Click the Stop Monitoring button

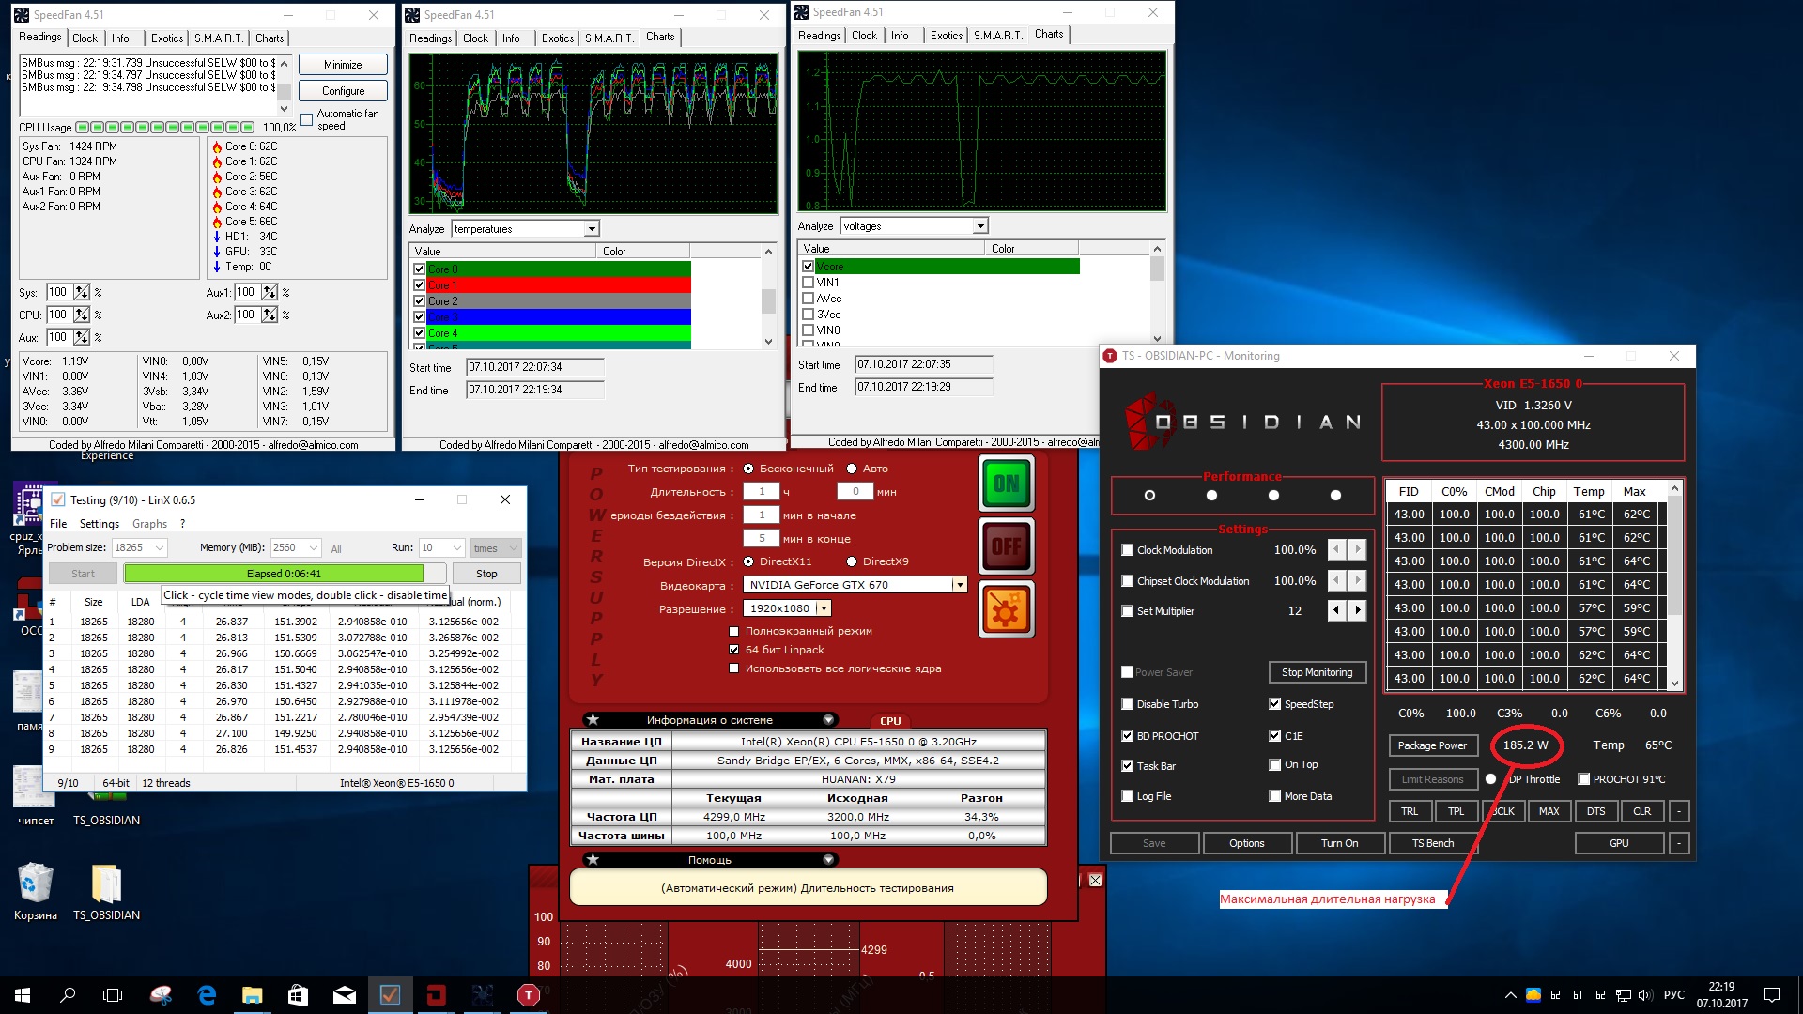click(1317, 672)
